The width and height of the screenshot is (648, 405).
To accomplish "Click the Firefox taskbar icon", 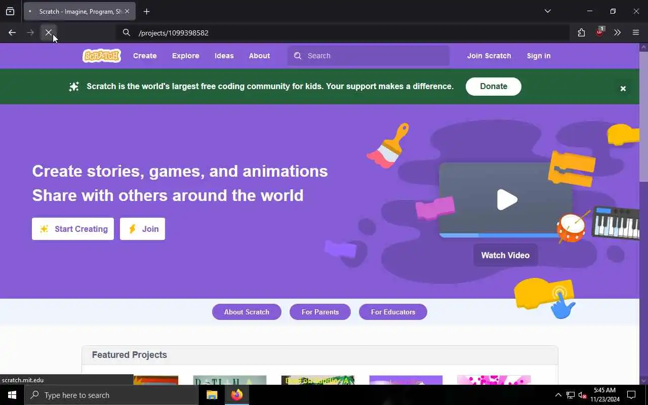I will pyautogui.click(x=236, y=395).
